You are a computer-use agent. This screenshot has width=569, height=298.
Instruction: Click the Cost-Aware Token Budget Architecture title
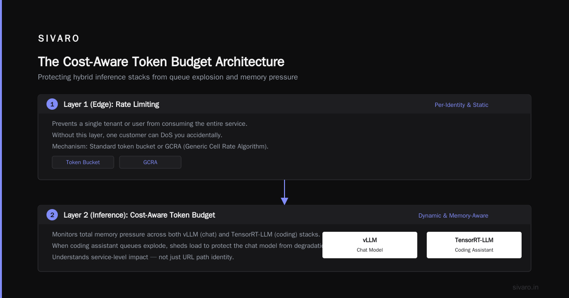click(x=161, y=62)
